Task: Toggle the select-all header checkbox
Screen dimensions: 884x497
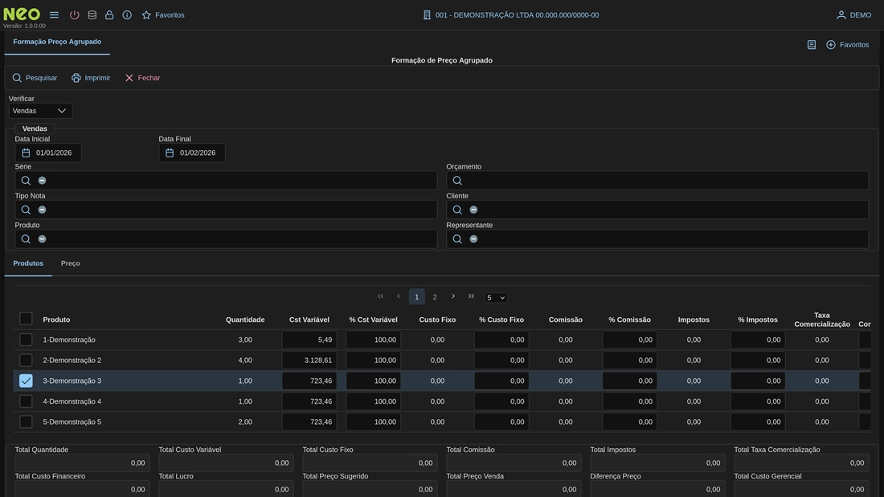Action: 26,319
